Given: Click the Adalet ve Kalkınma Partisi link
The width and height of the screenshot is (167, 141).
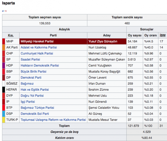Looking at the screenshot, I should 39,47.
